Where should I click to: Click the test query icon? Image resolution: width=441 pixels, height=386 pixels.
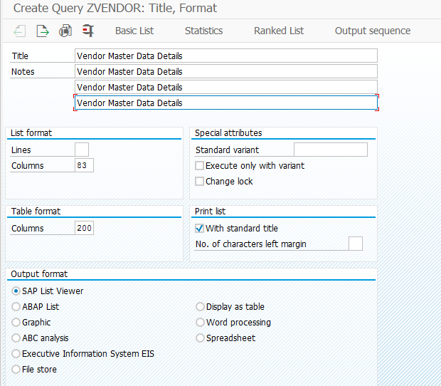65,31
